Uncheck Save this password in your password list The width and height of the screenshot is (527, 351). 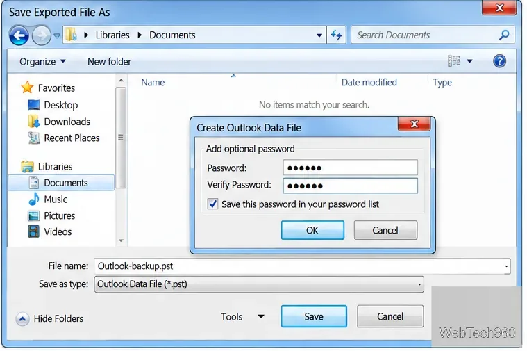[x=212, y=204]
